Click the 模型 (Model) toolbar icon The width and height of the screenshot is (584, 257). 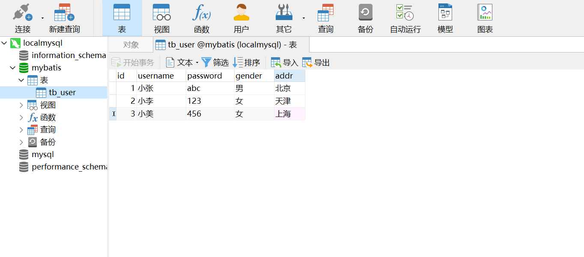[444, 18]
